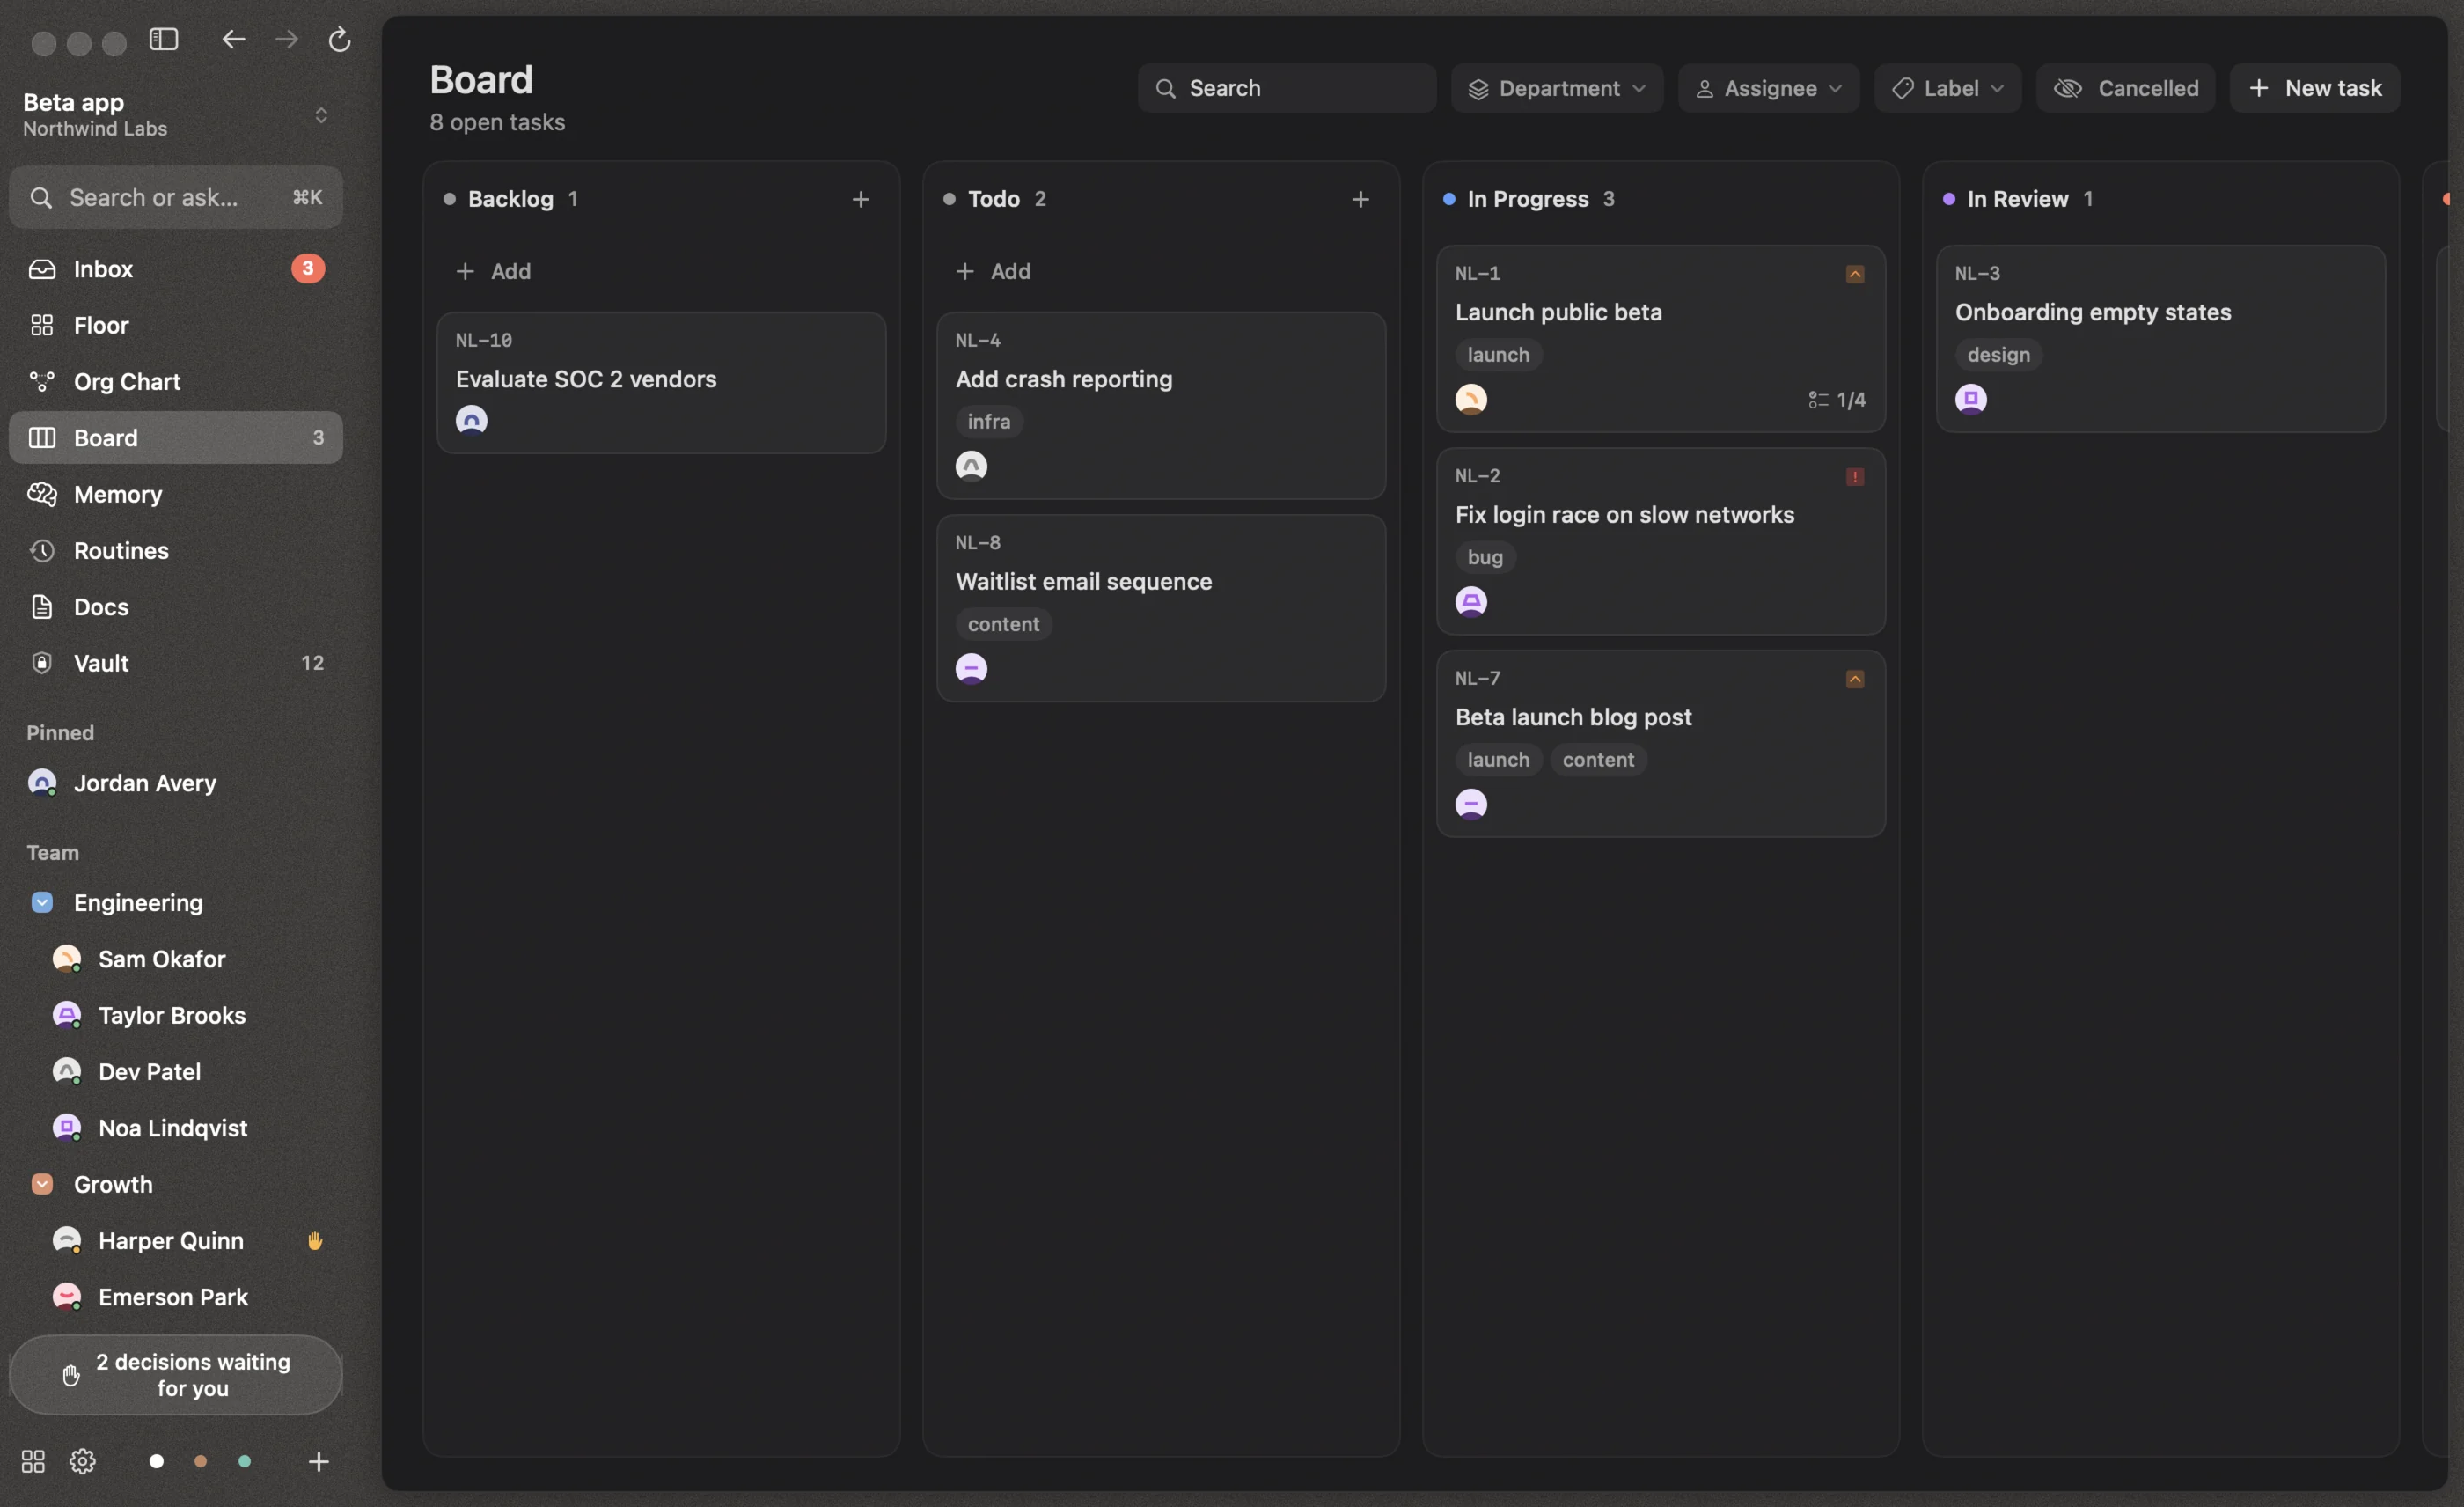Image resolution: width=2464 pixels, height=1507 pixels.
Task: Open the Department filter dropdown
Action: coord(1557,88)
